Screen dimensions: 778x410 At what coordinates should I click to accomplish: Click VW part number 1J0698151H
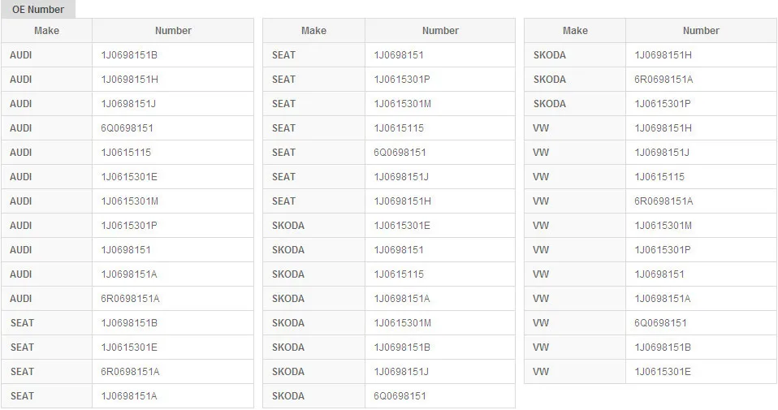[x=663, y=128]
